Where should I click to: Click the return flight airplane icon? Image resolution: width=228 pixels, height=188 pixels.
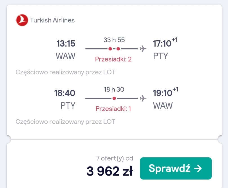[x=143, y=98]
